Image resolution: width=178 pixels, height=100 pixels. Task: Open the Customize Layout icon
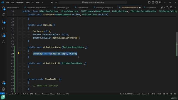point(160,2)
